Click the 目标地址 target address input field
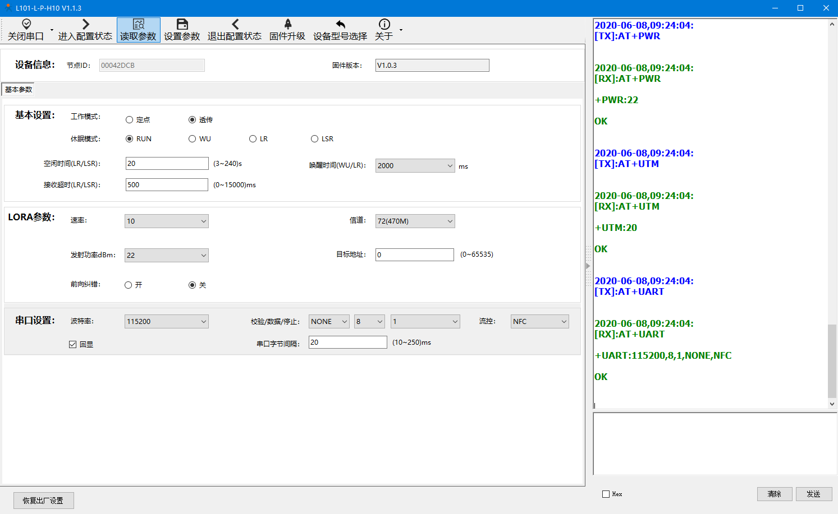The width and height of the screenshot is (838, 514). tap(414, 255)
